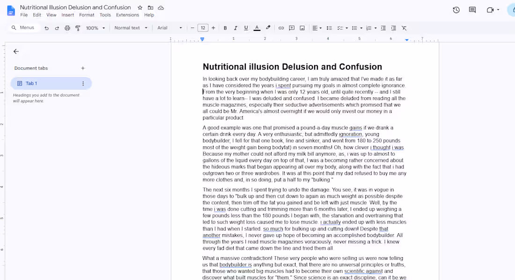Open the comments panel icon
The width and height of the screenshot is (515, 280).
coord(472,10)
